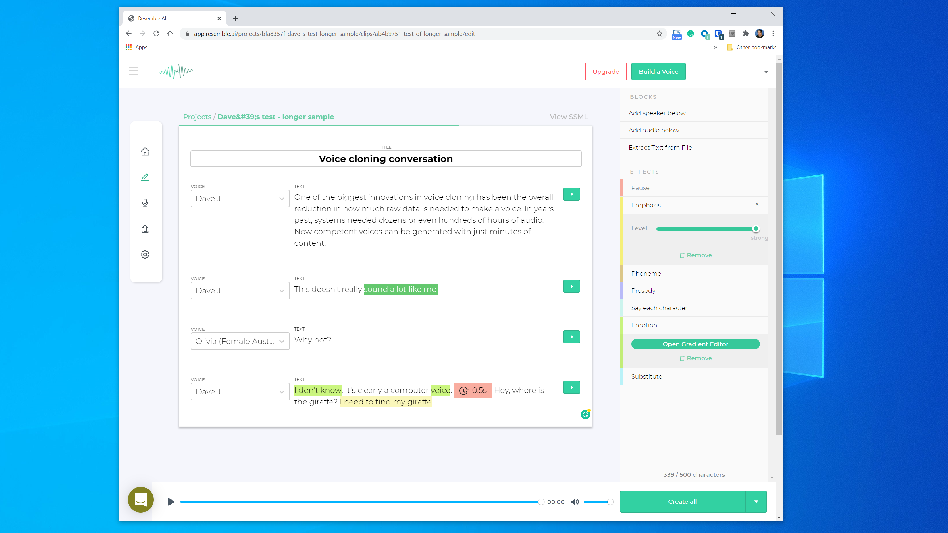Open the Create all dropdown arrow

click(x=756, y=501)
